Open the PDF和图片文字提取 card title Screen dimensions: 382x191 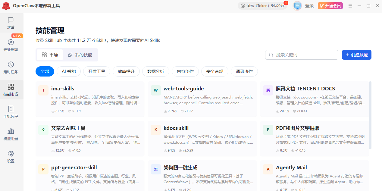tap(298, 128)
